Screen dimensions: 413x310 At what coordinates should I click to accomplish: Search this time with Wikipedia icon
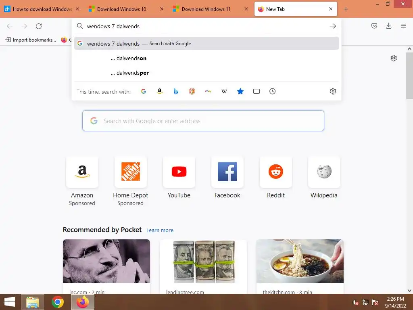224,91
